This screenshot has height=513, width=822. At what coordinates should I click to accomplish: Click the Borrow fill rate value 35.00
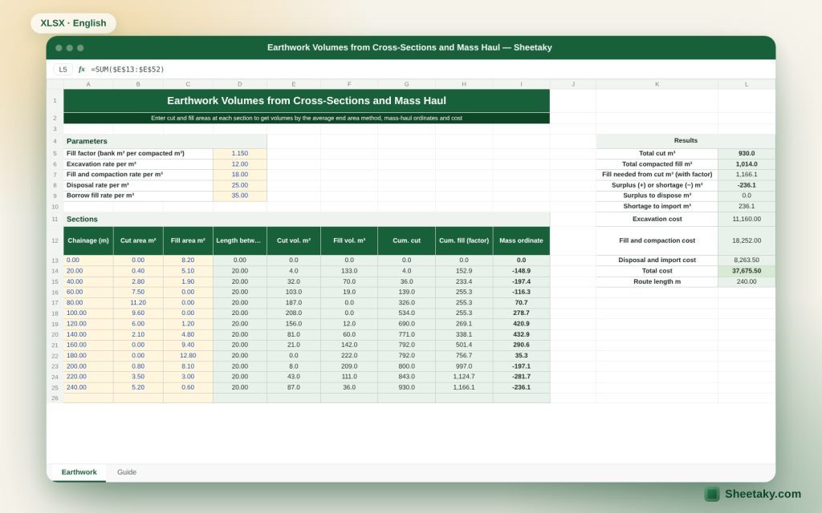click(x=239, y=196)
